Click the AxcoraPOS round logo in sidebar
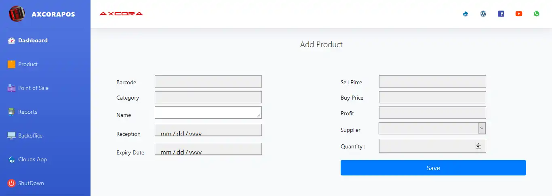The height and width of the screenshot is (196, 552). pyautogui.click(x=17, y=14)
